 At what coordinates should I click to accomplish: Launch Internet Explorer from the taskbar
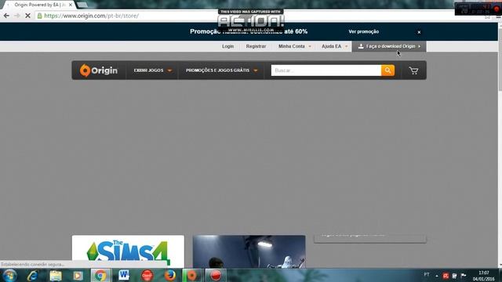[32, 275]
